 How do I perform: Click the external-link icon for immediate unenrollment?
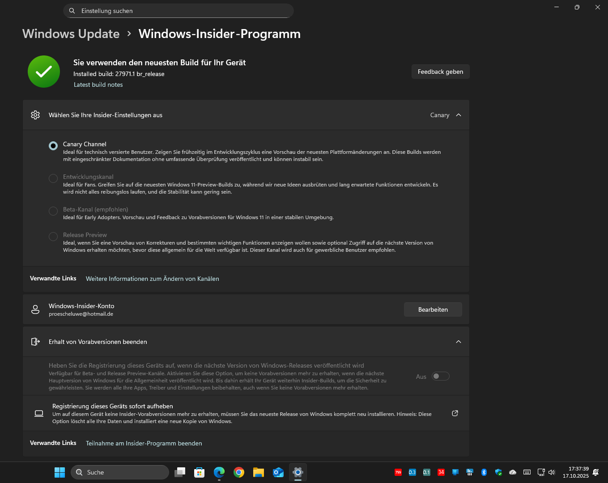tap(455, 413)
